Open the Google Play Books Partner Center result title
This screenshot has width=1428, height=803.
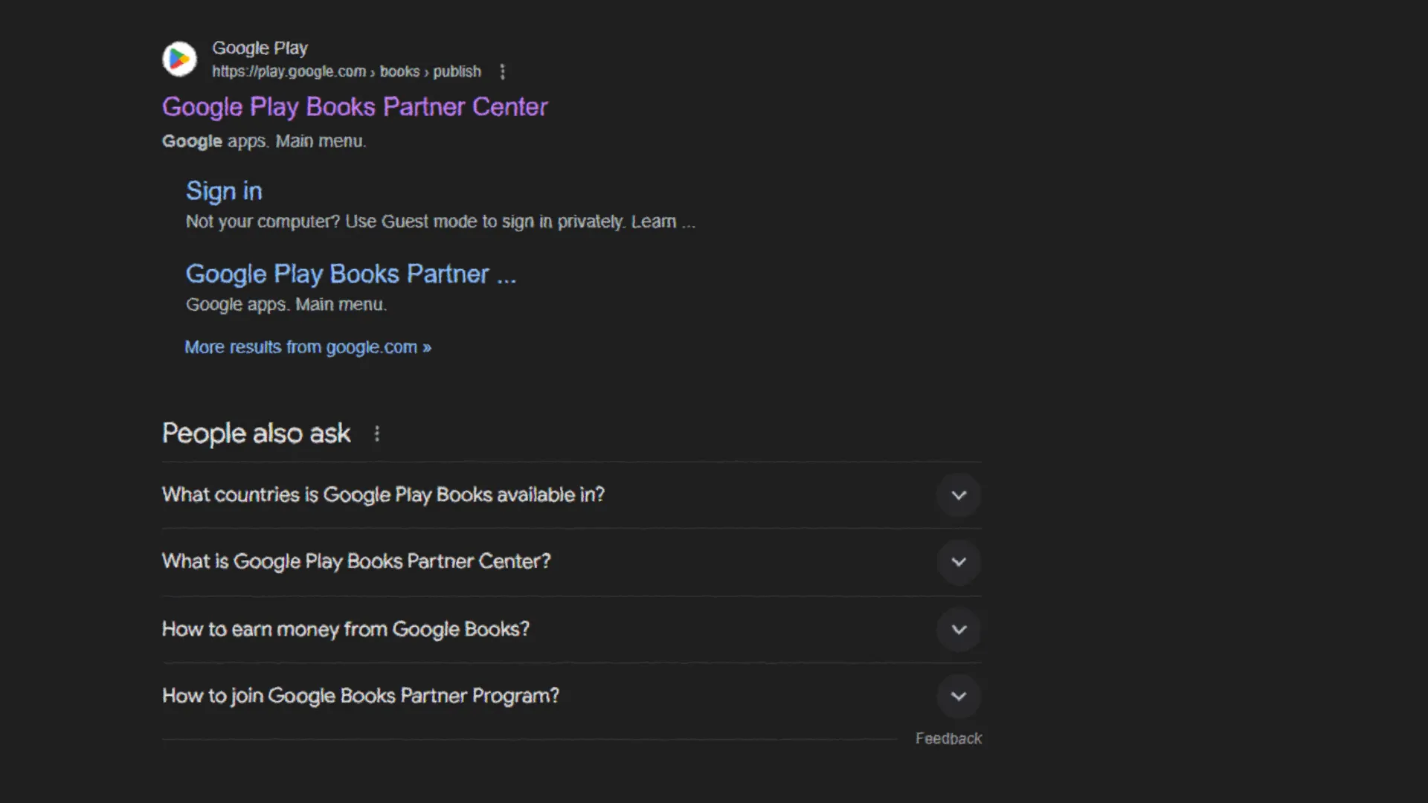(355, 106)
